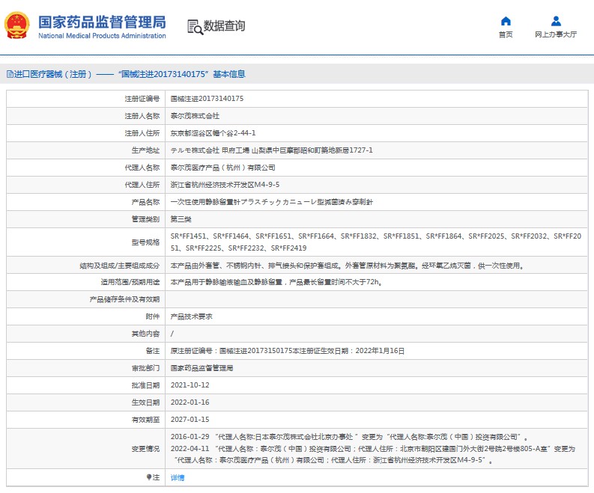594x493 pixels.
Task: Select production address ending 1727-1
Action: tap(272, 150)
